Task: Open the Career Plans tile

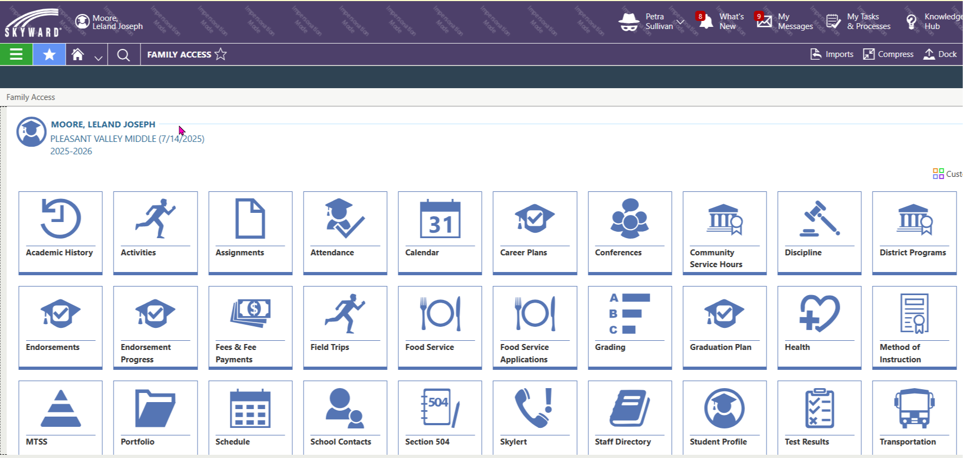Action: tap(535, 233)
